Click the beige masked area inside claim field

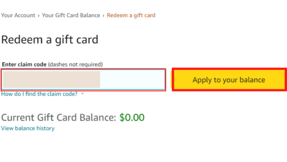[x=51, y=80]
